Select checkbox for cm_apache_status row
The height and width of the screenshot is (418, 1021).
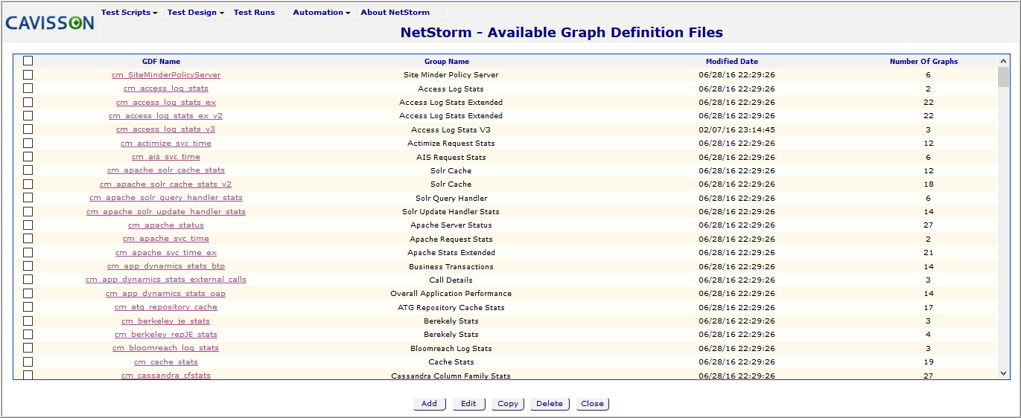(x=28, y=225)
